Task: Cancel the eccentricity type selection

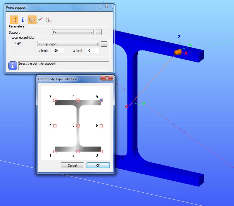Action: pyautogui.click(x=72, y=165)
